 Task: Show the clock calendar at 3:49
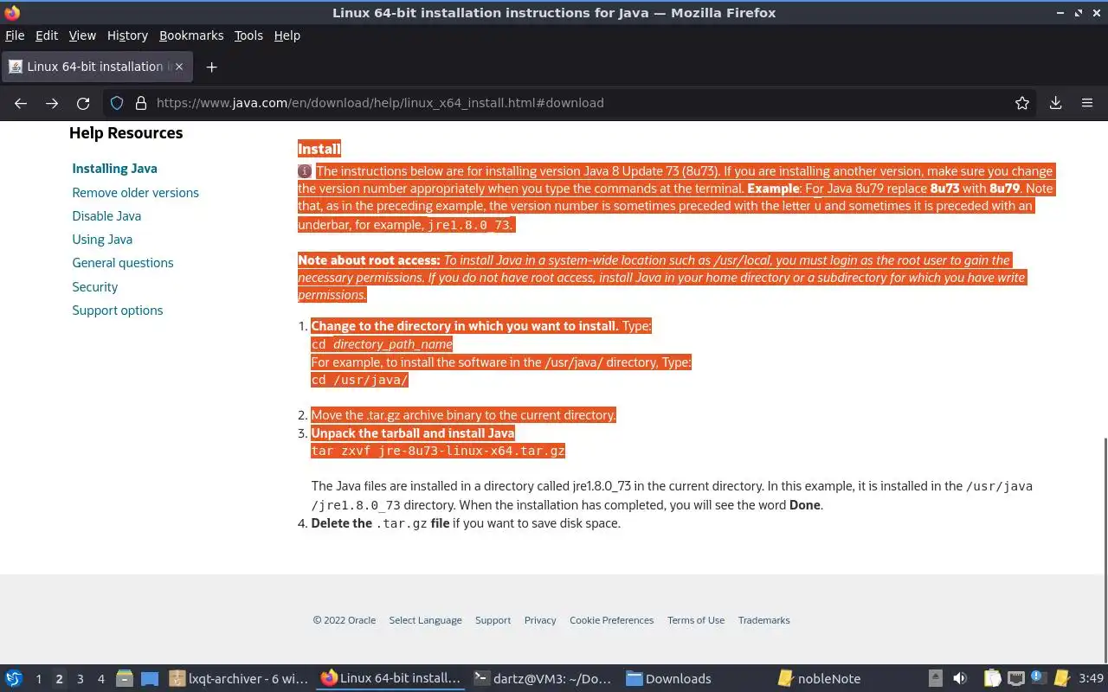(x=1091, y=679)
